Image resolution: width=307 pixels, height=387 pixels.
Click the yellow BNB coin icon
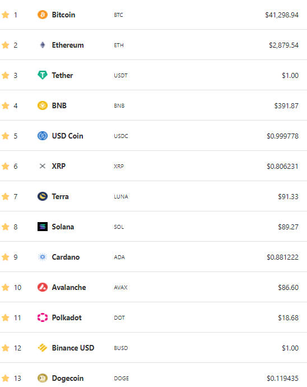(x=43, y=105)
